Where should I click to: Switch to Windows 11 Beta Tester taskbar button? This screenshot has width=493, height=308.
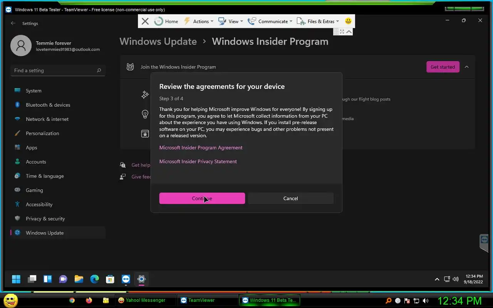tap(270, 300)
